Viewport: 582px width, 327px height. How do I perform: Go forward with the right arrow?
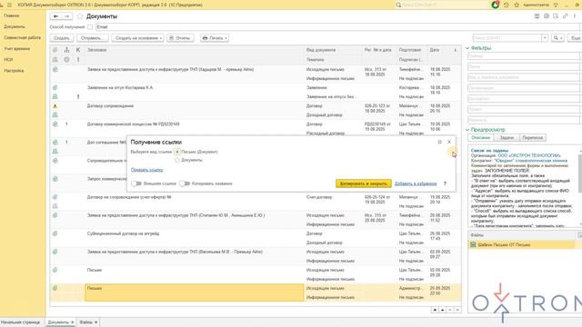pos(66,16)
